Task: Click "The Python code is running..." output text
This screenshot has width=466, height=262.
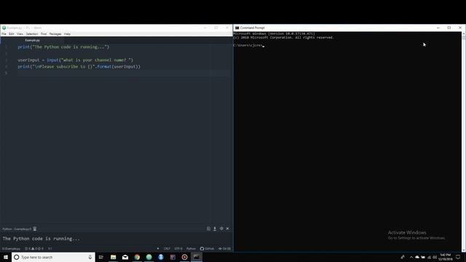Action: [42, 239]
